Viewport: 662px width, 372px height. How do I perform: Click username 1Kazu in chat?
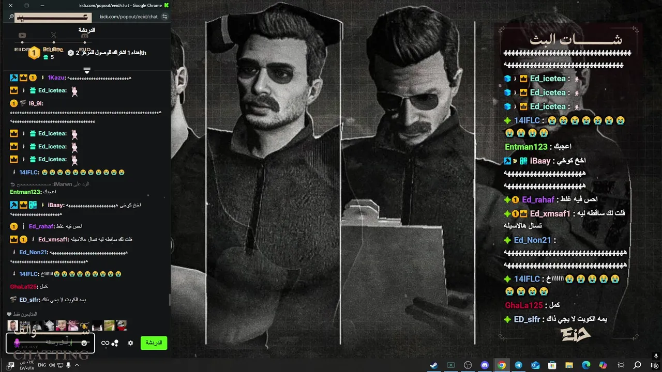click(x=56, y=78)
